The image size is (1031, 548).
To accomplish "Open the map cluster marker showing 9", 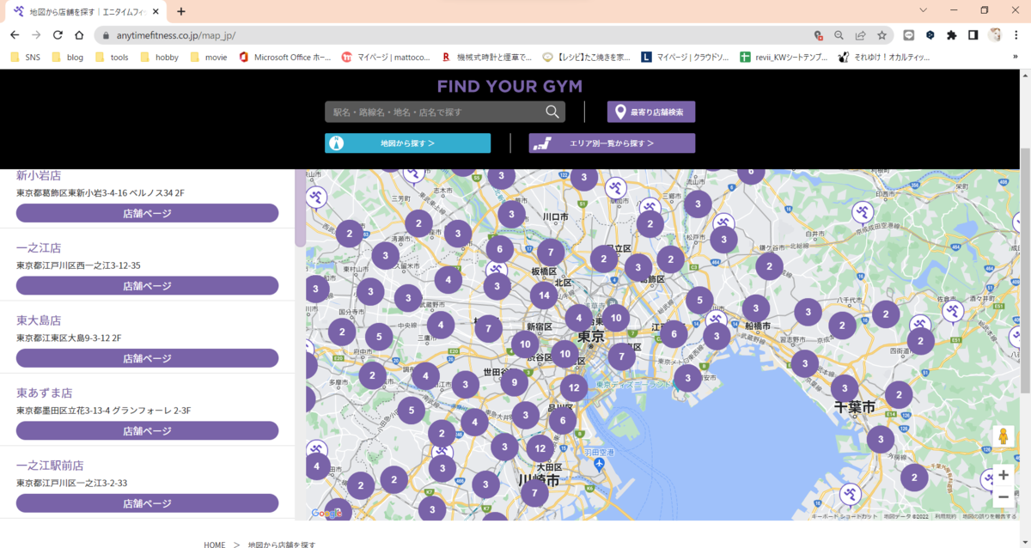I will (x=515, y=382).
